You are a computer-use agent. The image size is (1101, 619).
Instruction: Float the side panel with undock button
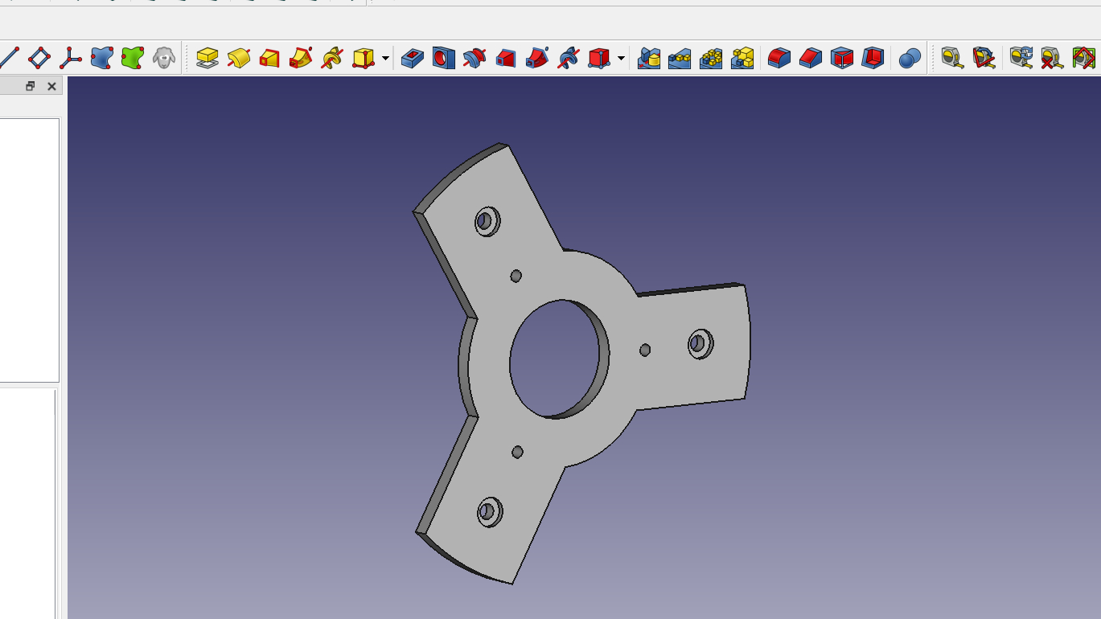31,86
